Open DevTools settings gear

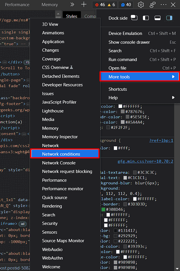coord(141,5)
